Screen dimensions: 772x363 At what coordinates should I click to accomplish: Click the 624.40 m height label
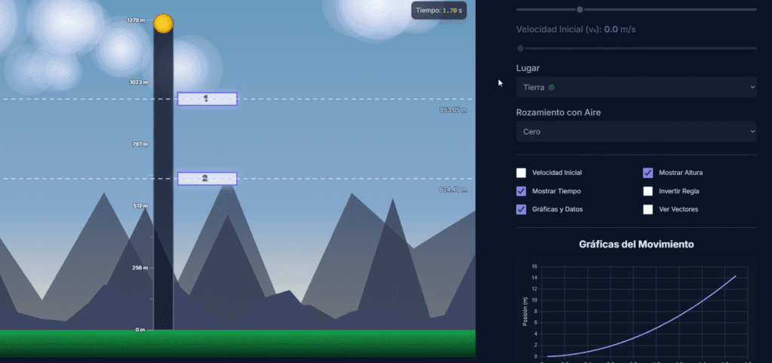click(x=453, y=190)
